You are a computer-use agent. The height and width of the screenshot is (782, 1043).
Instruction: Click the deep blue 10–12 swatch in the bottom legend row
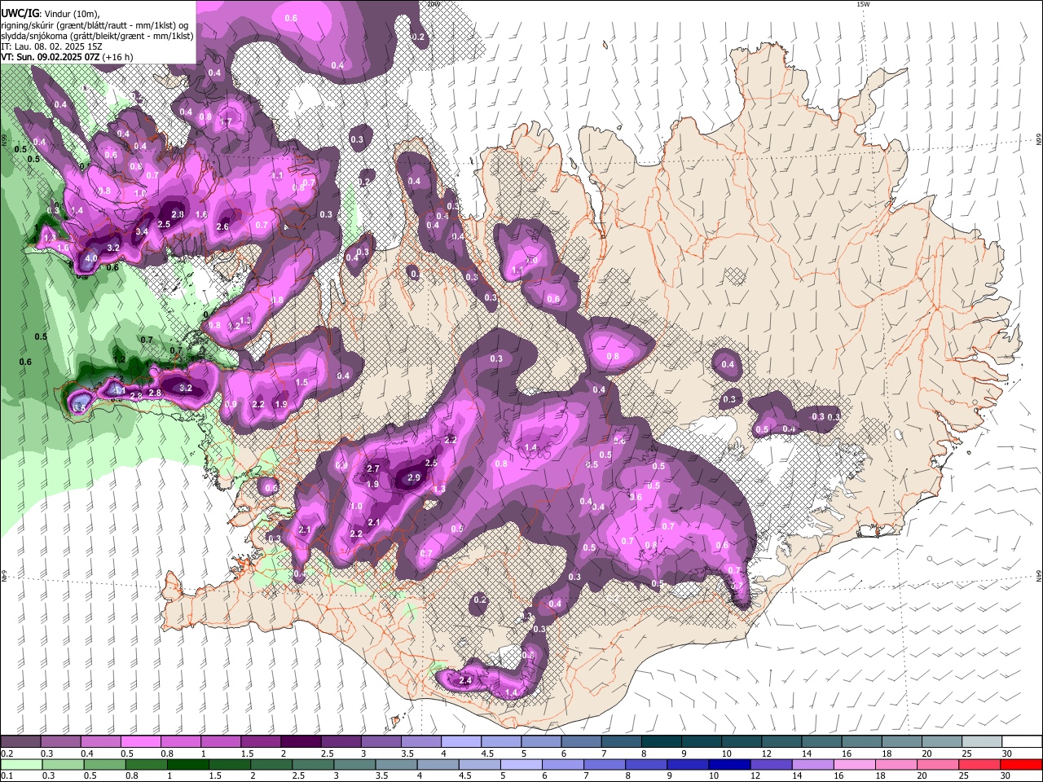coord(729,764)
